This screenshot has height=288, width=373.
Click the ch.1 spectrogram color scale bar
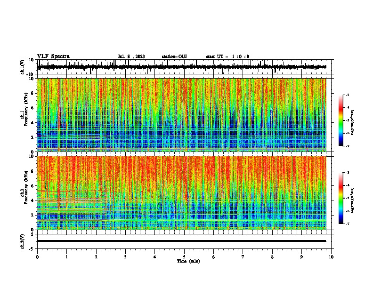point(341,120)
